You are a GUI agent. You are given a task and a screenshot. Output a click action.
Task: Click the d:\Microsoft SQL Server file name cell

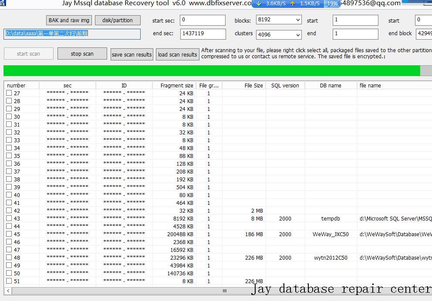[395, 218]
